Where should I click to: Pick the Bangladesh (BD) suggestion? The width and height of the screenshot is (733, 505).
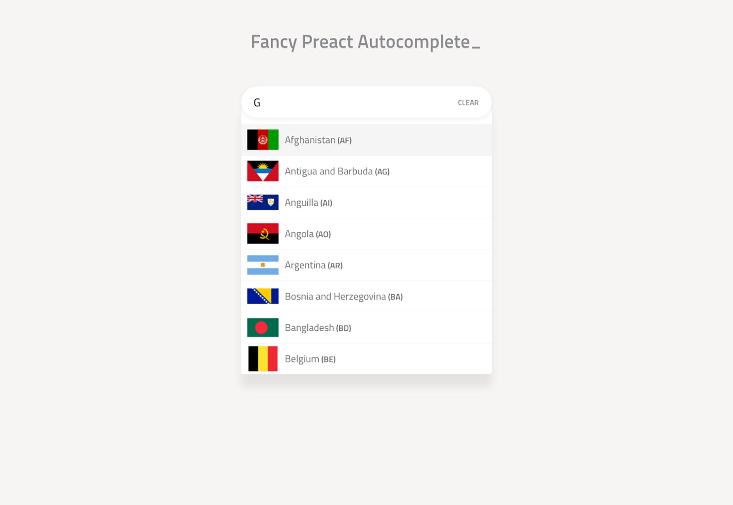point(366,328)
